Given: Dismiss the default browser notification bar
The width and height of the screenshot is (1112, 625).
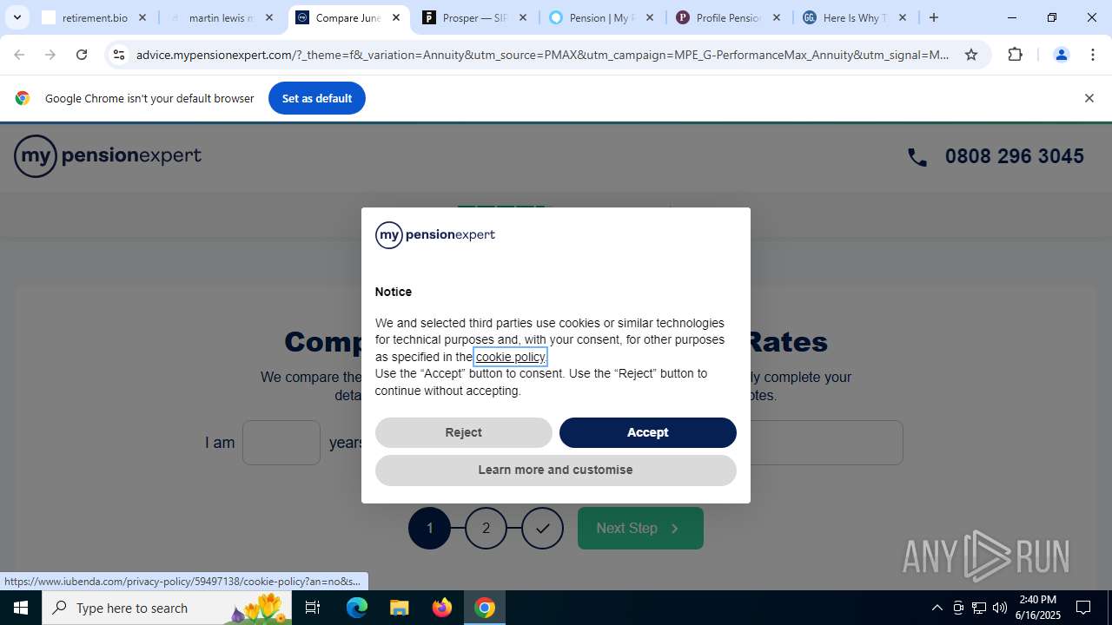Looking at the screenshot, I should pyautogui.click(x=1089, y=98).
